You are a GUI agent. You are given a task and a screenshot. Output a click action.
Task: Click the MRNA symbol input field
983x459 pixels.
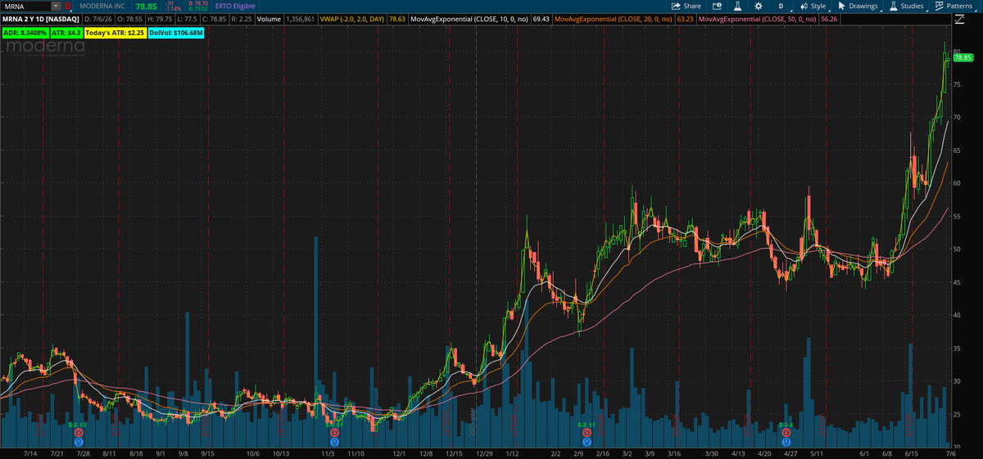[x=25, y=6]
